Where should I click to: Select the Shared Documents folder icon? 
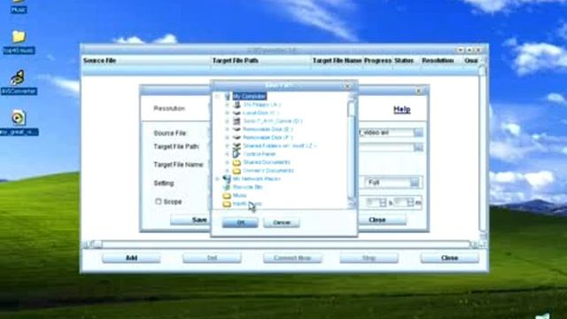point(237,162)
